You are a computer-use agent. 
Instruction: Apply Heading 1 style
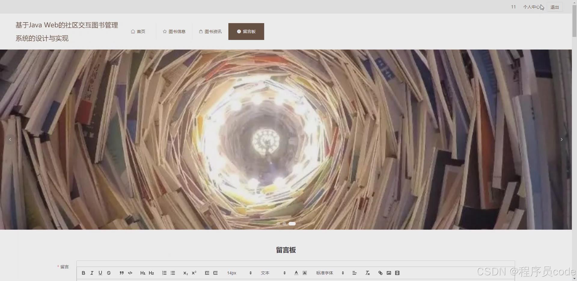142,273
